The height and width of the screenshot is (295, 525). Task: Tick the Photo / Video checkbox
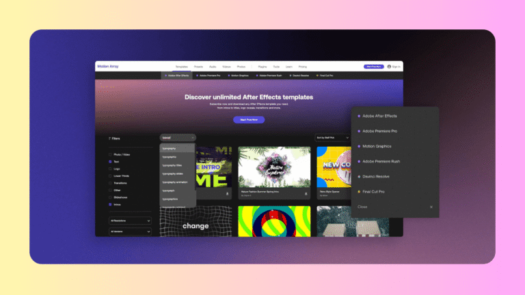tap(110, 154)
